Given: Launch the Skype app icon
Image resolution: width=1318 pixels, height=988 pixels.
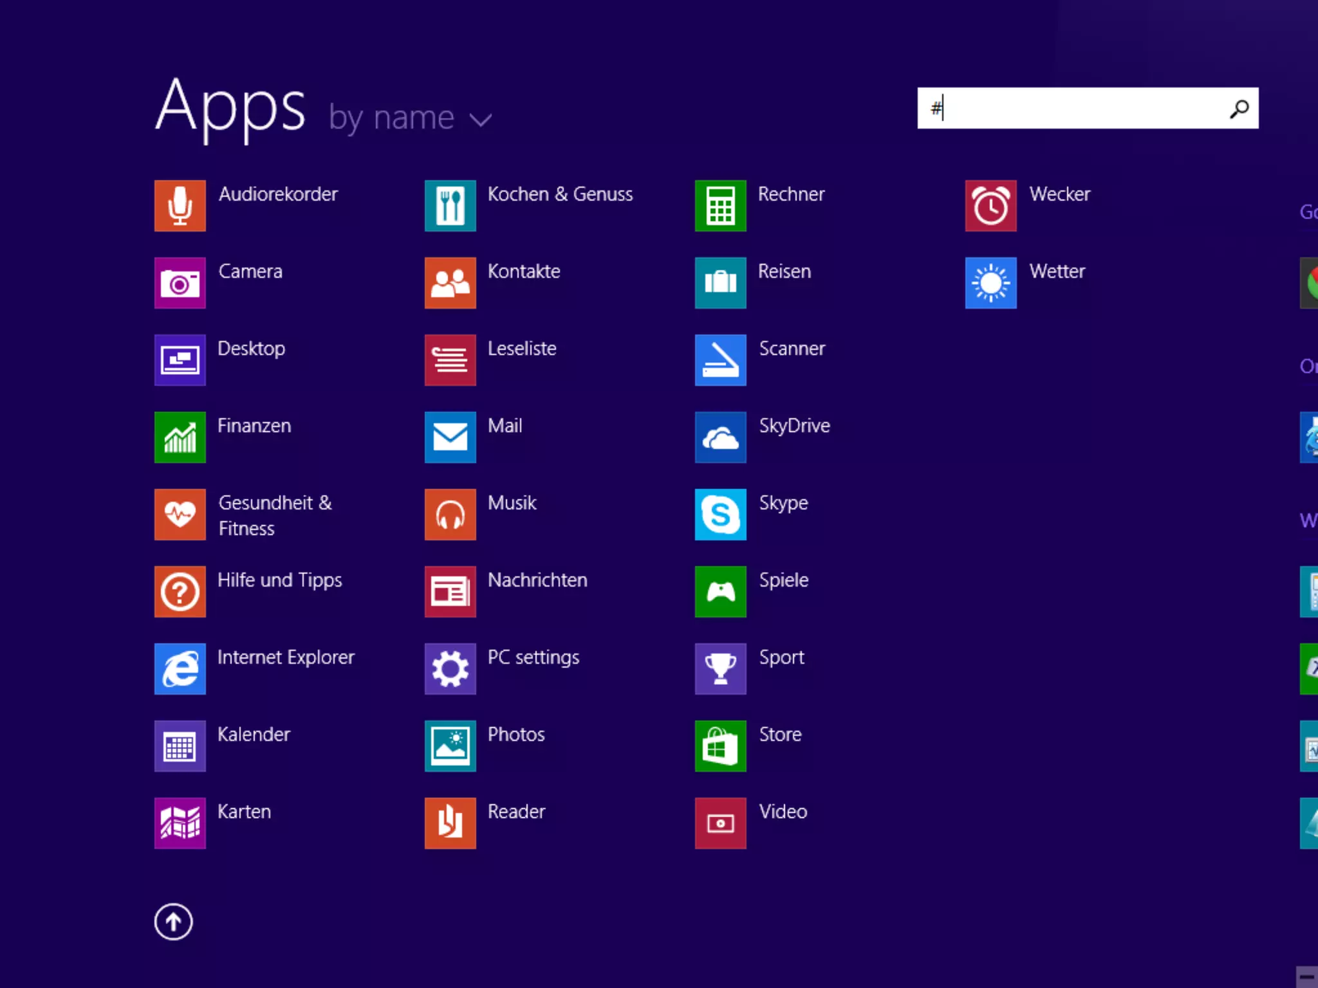Looking at the screenshot, I should 720,515.
